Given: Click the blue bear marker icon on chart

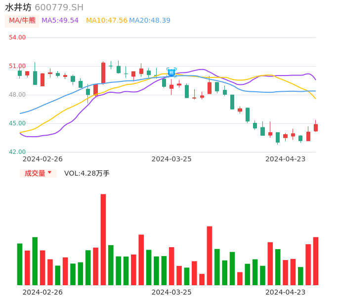Looking at the screenshot, I should coord(171,73).
